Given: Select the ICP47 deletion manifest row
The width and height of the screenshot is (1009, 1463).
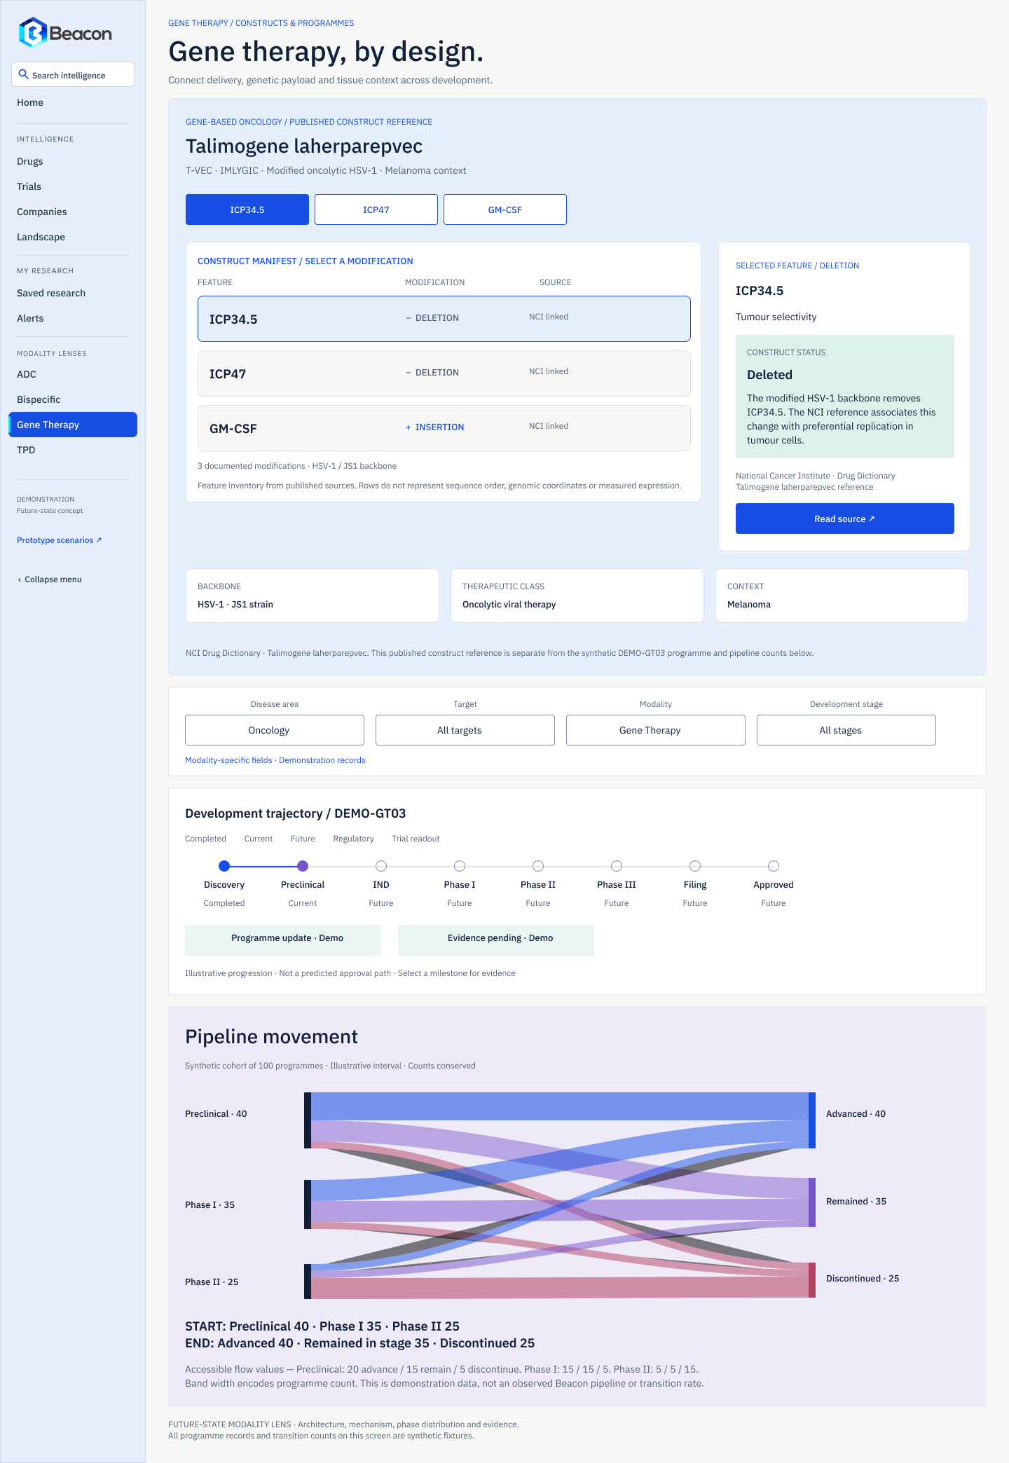Looking at the screenshot, I should pos(444,373).
